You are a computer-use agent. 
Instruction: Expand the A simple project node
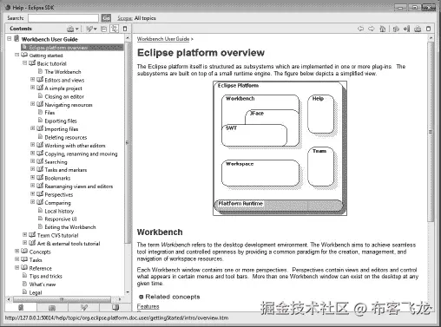pyautogui.click(x=32, y=88)
